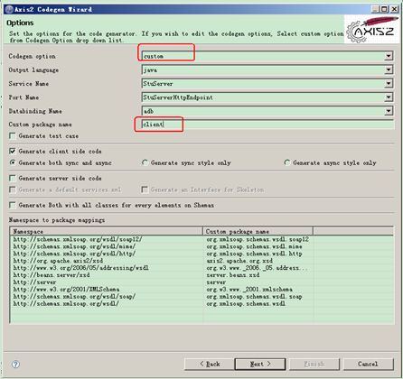Screen dimensions: 403x379
Task: Uncheck Generate client side code
Action: click(x=13, y=151)
